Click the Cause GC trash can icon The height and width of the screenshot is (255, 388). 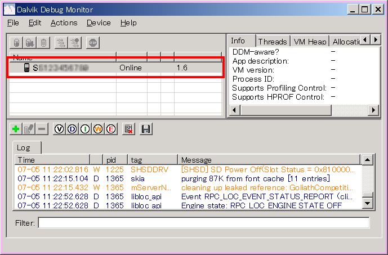pyautogui.click(x=43, y=43)
